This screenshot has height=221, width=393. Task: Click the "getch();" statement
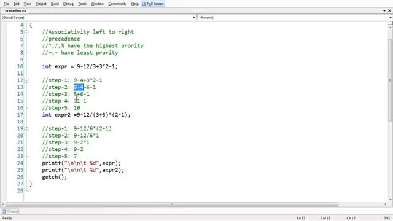click(x=55, y=177)
